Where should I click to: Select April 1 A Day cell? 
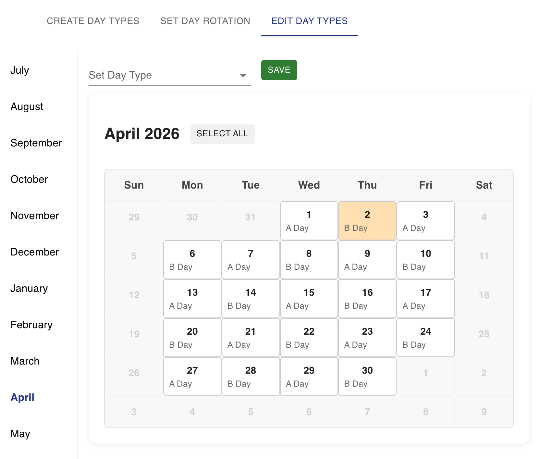(x=309, y=221)
